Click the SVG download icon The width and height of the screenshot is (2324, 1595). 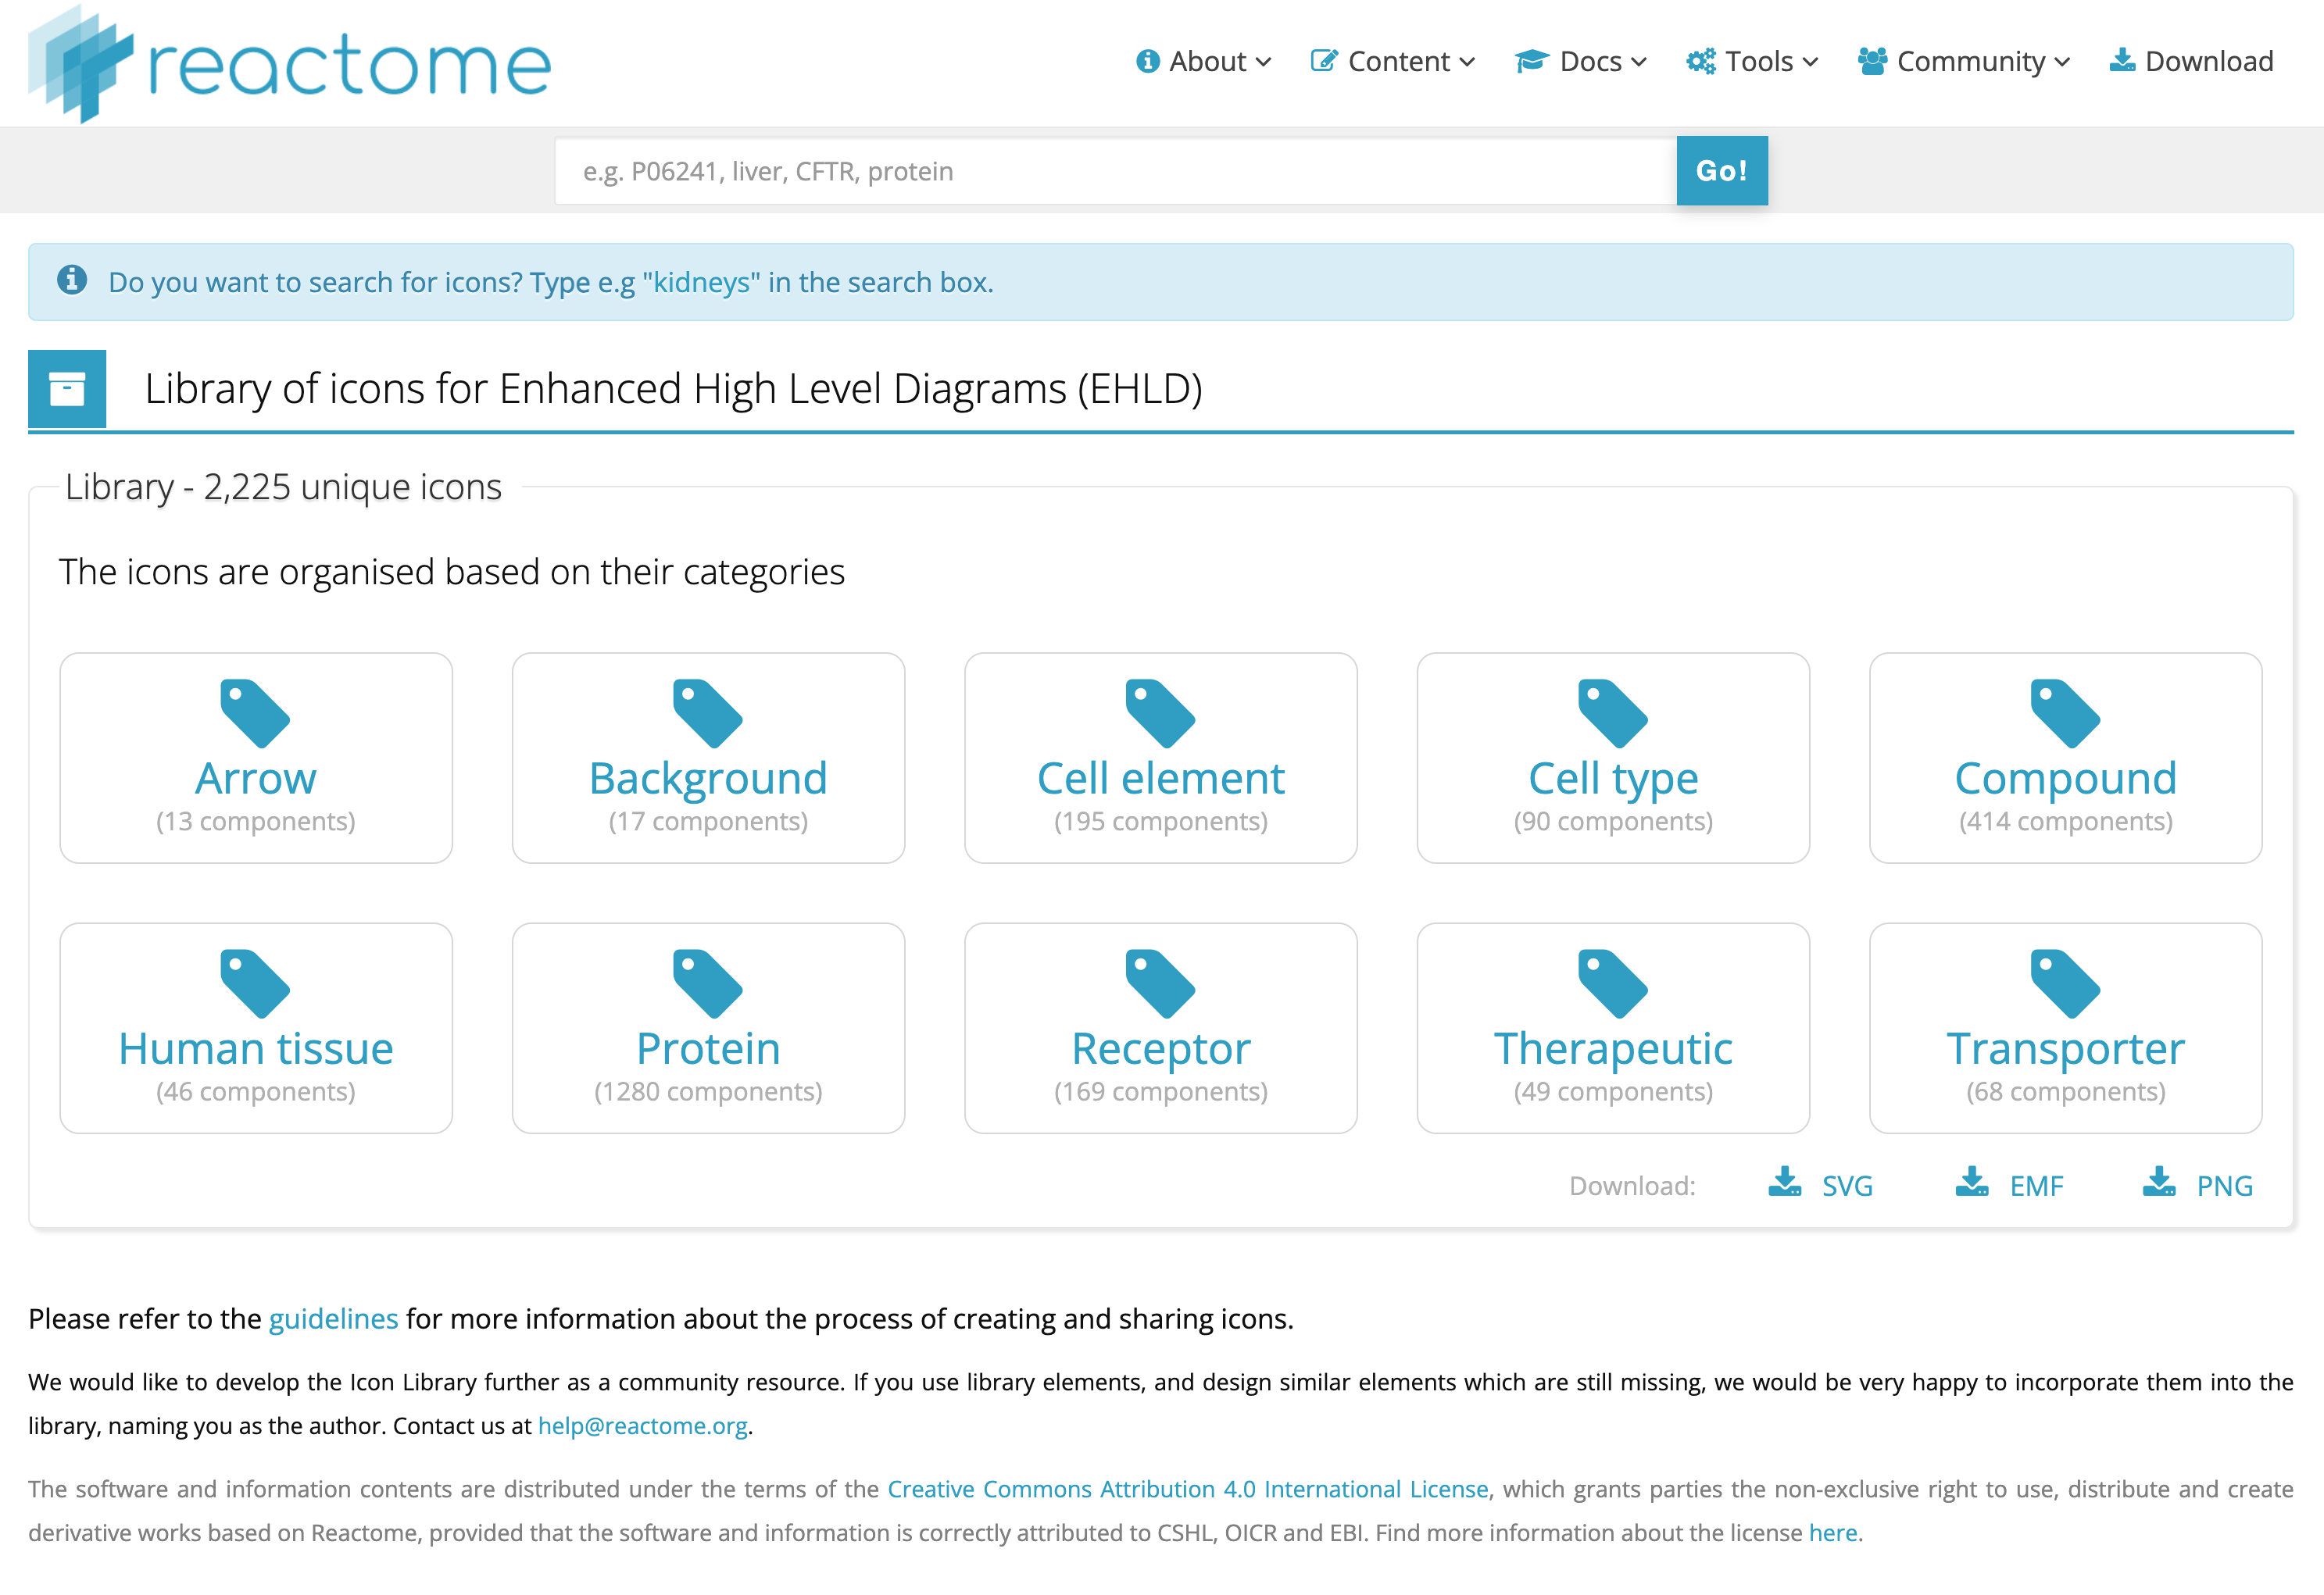point(1784,1183)
